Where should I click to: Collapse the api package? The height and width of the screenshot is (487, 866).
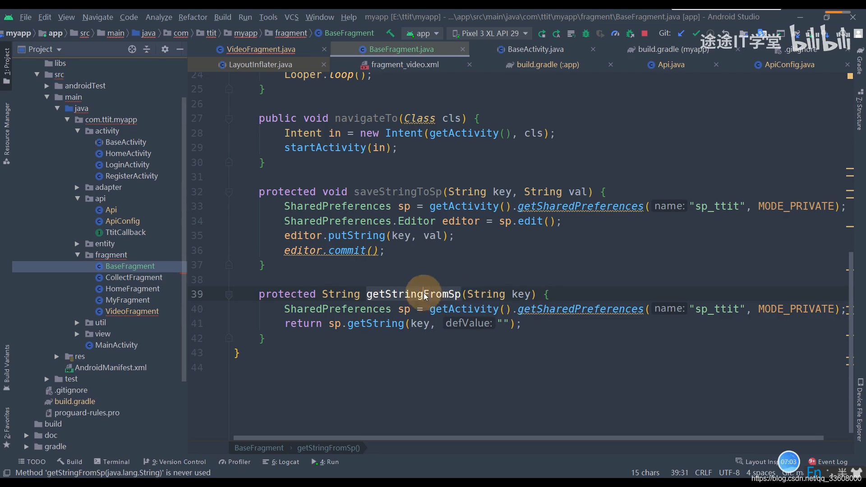[x=78, y=198]
